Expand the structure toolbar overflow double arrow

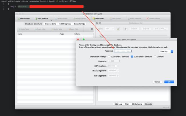click(92, 29)
